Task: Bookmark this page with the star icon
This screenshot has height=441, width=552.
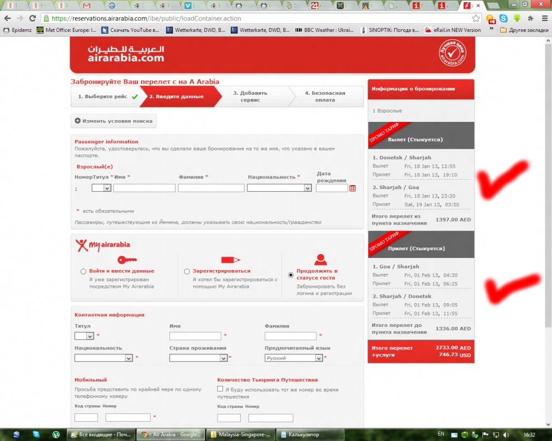Action: click(476, 18)
